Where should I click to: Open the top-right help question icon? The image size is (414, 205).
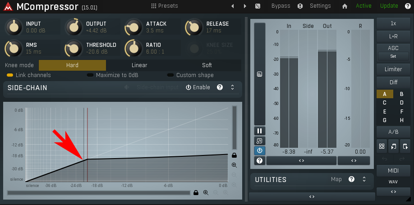408,6
